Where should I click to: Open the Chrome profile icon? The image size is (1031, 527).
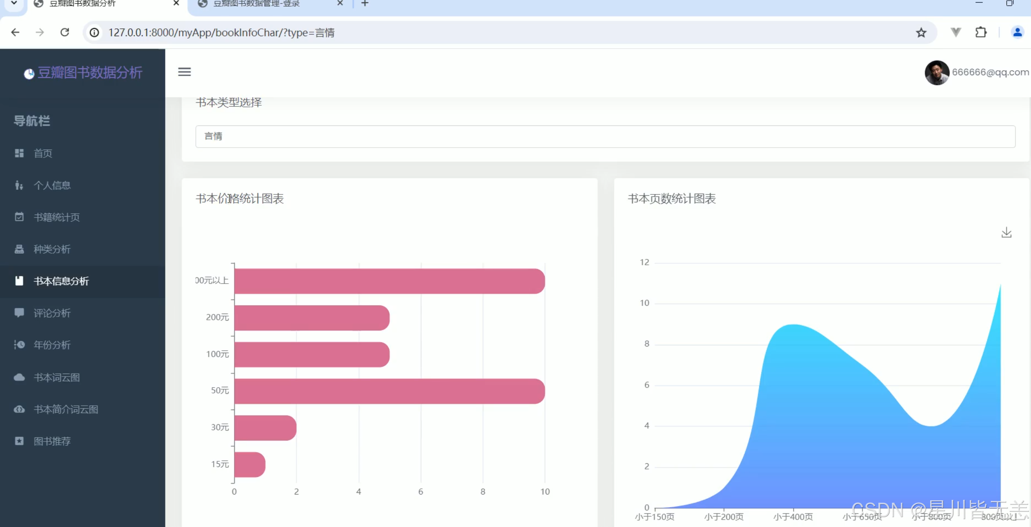(x=1017, y=32)
